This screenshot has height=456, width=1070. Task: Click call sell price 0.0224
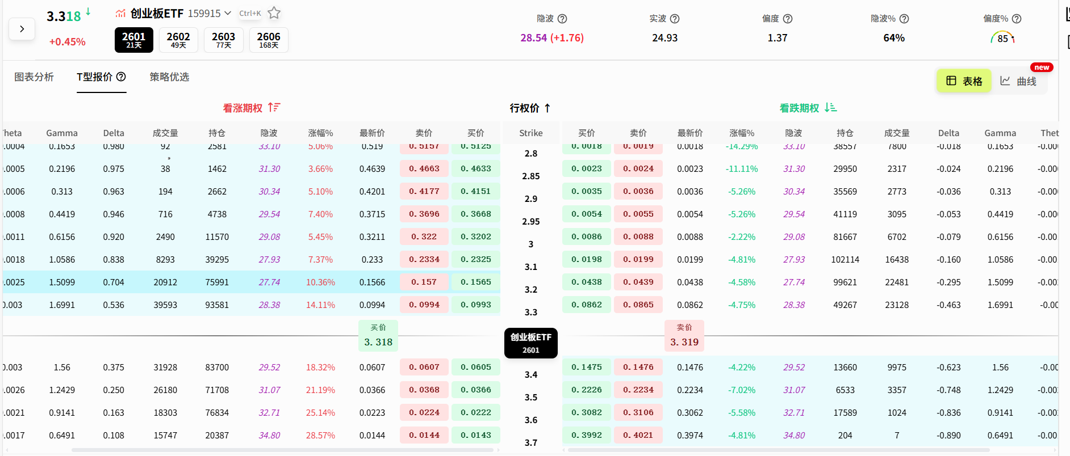(x=424, y=412)
